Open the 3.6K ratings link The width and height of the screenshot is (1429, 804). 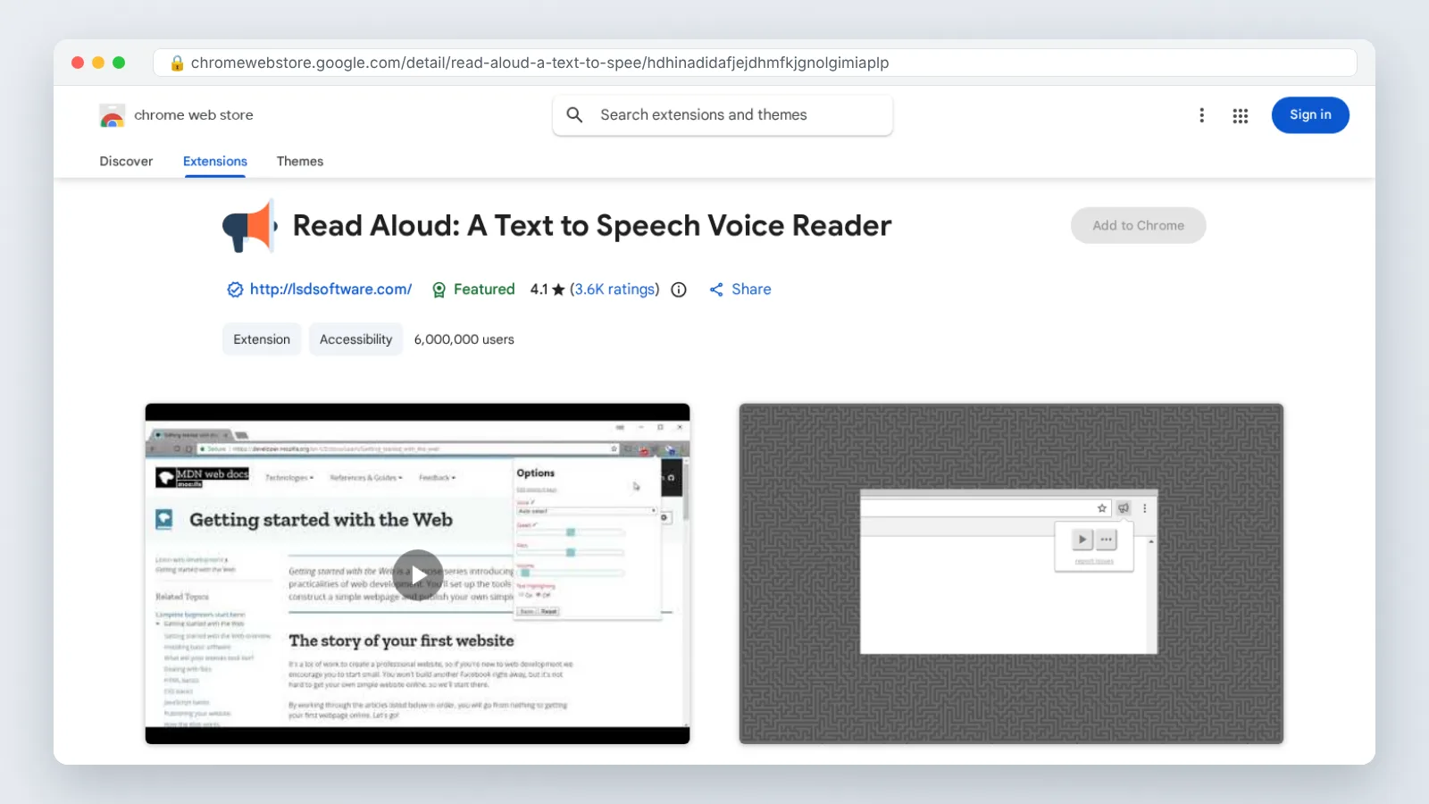tap(614, 289)
